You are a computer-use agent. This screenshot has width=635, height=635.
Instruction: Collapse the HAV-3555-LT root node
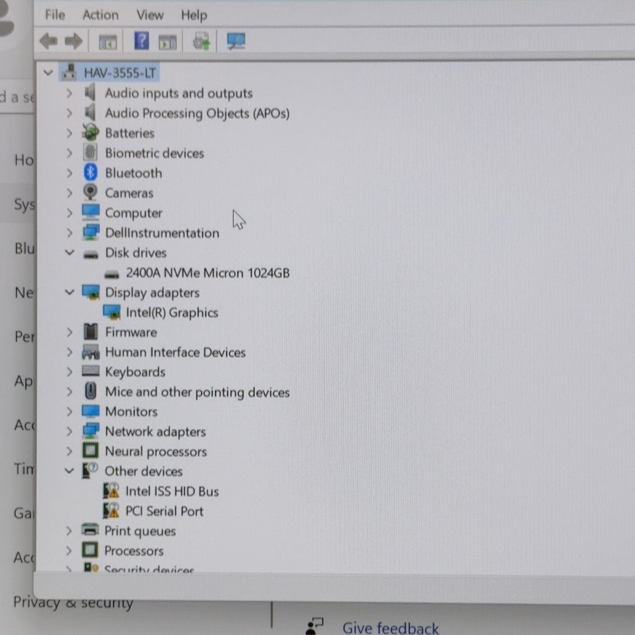[x=48, y=72]
